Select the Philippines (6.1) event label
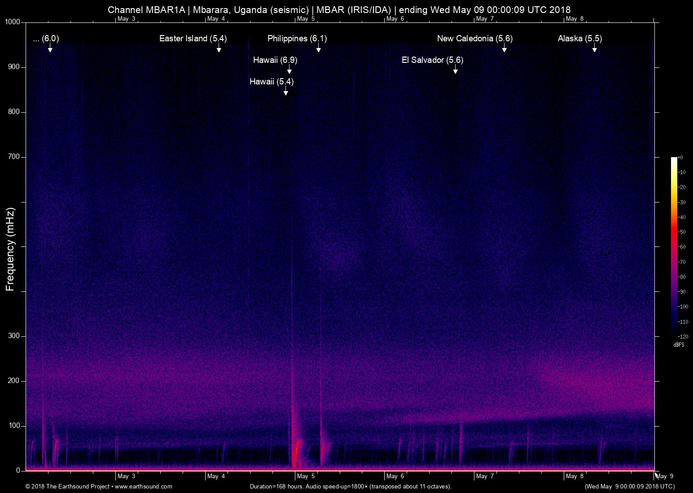 [x=297, y=39]
